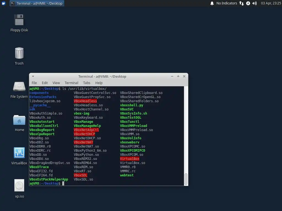Click VBoxTunctl in the listing
This screenshot has width=282, height=211.
click(x=130, y=122)
